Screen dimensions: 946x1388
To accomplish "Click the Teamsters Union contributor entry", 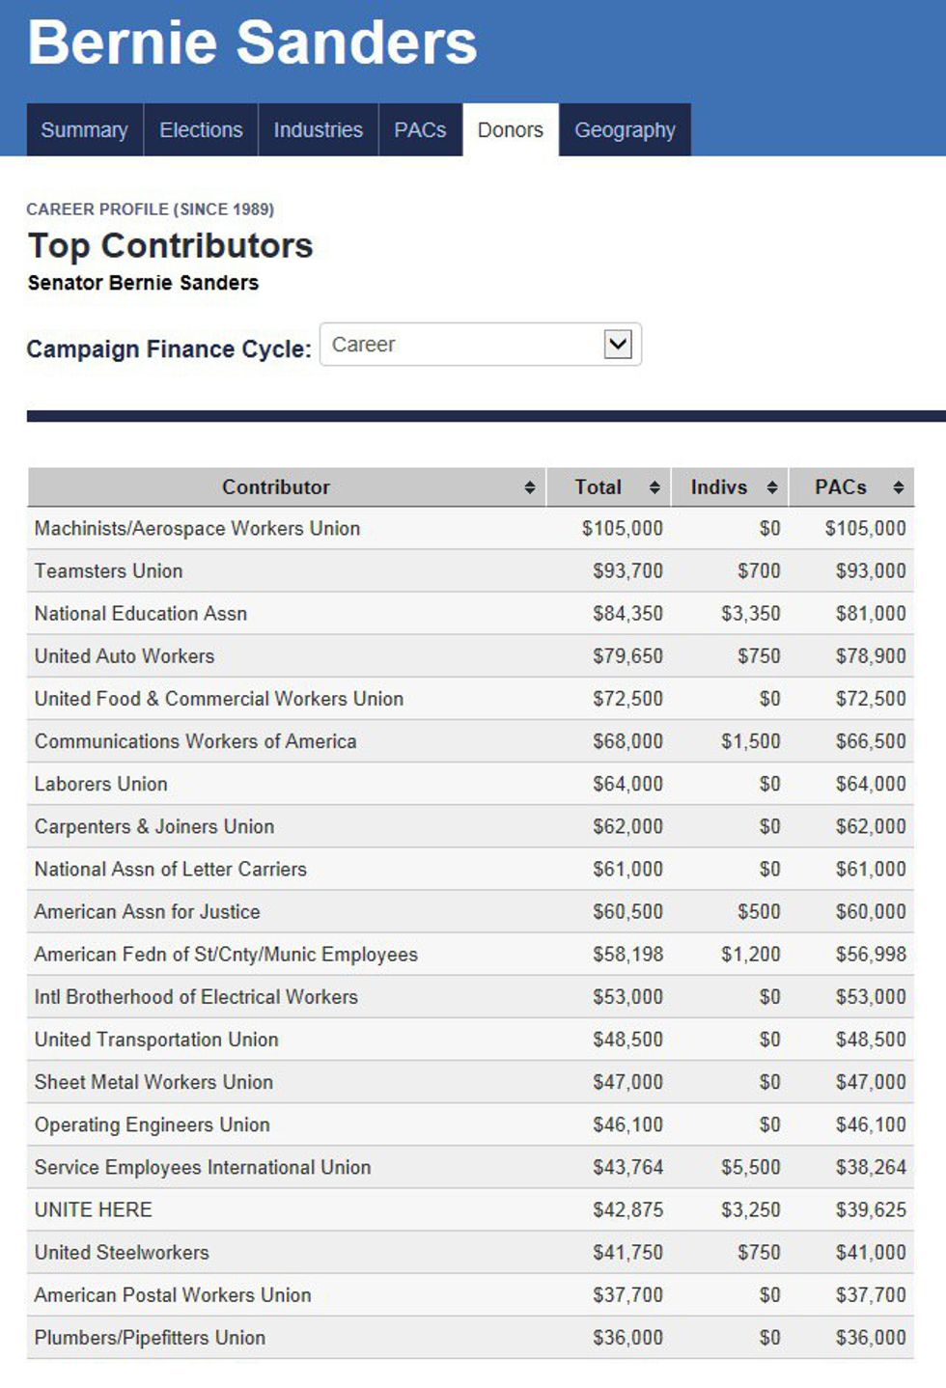I will tap(108, 571).
